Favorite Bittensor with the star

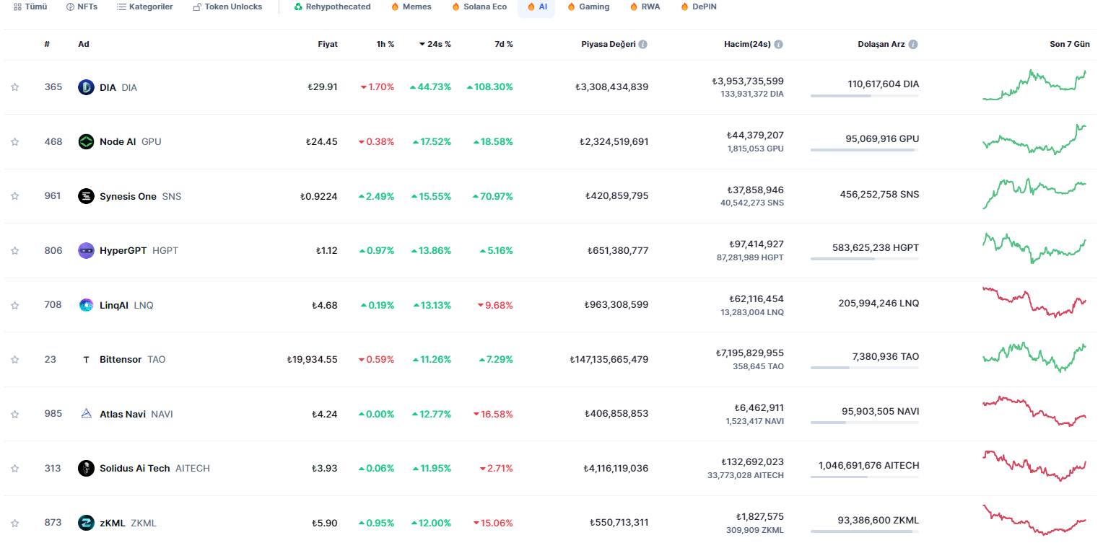14,360
